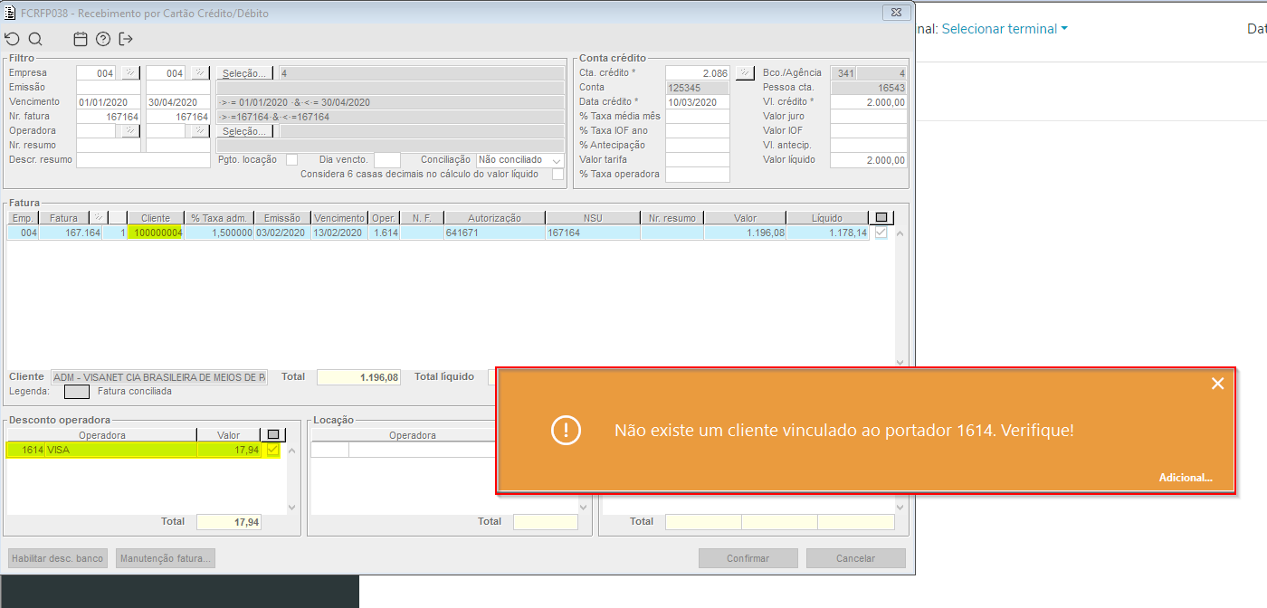
Task: Click the Vl. crédito field
Action: 869,102
